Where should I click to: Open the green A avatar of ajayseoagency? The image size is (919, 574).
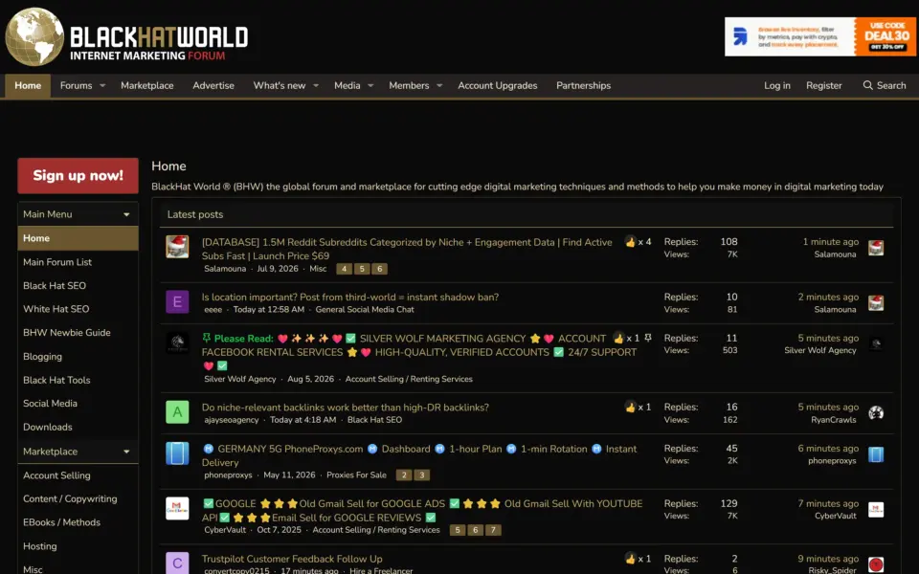pos(177,411)
